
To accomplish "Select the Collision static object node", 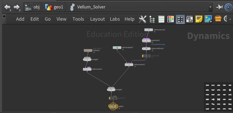I will [88, 50].
